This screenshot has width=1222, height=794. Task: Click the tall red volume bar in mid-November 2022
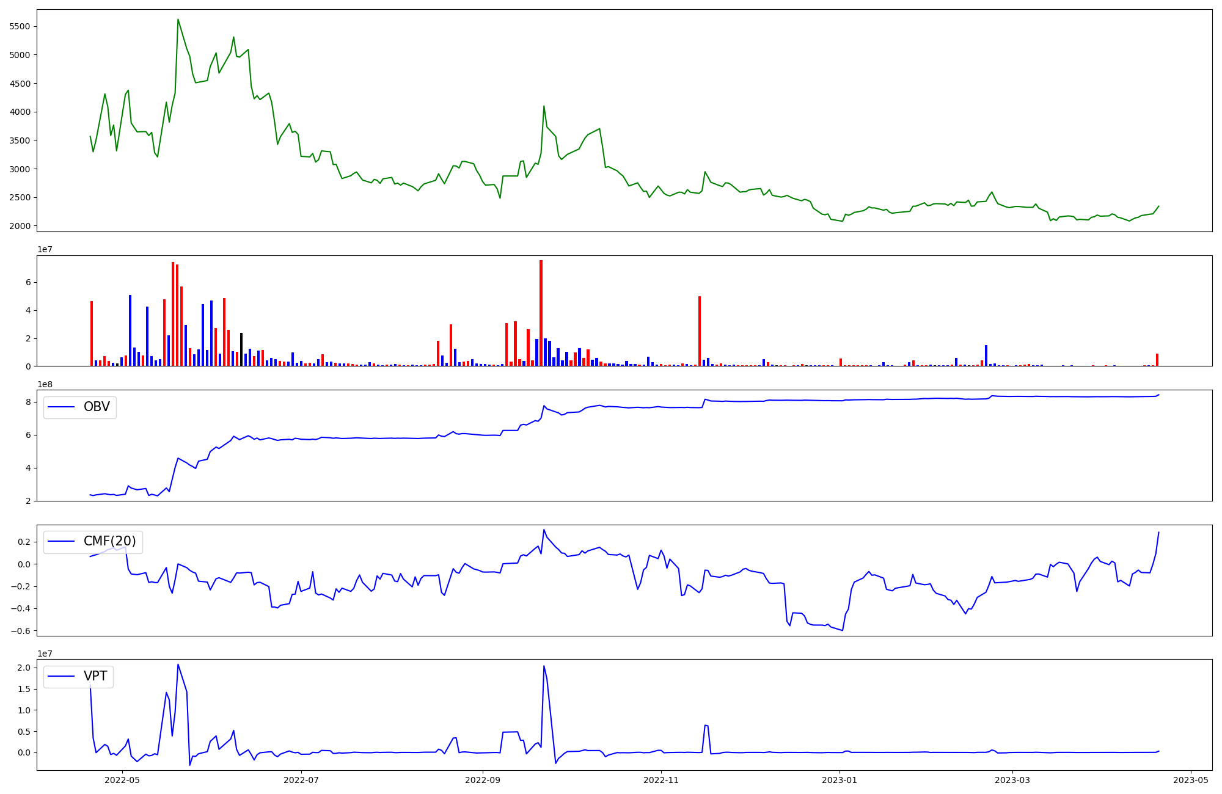tap(700, 331)
